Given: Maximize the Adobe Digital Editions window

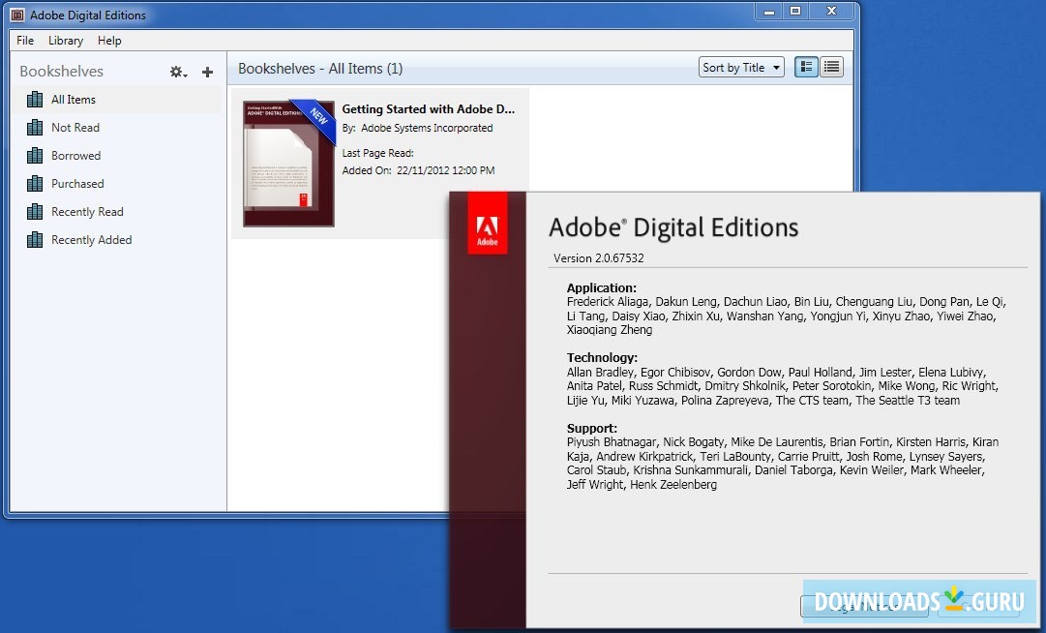Looking at the screenshot, I should [795, 11].
